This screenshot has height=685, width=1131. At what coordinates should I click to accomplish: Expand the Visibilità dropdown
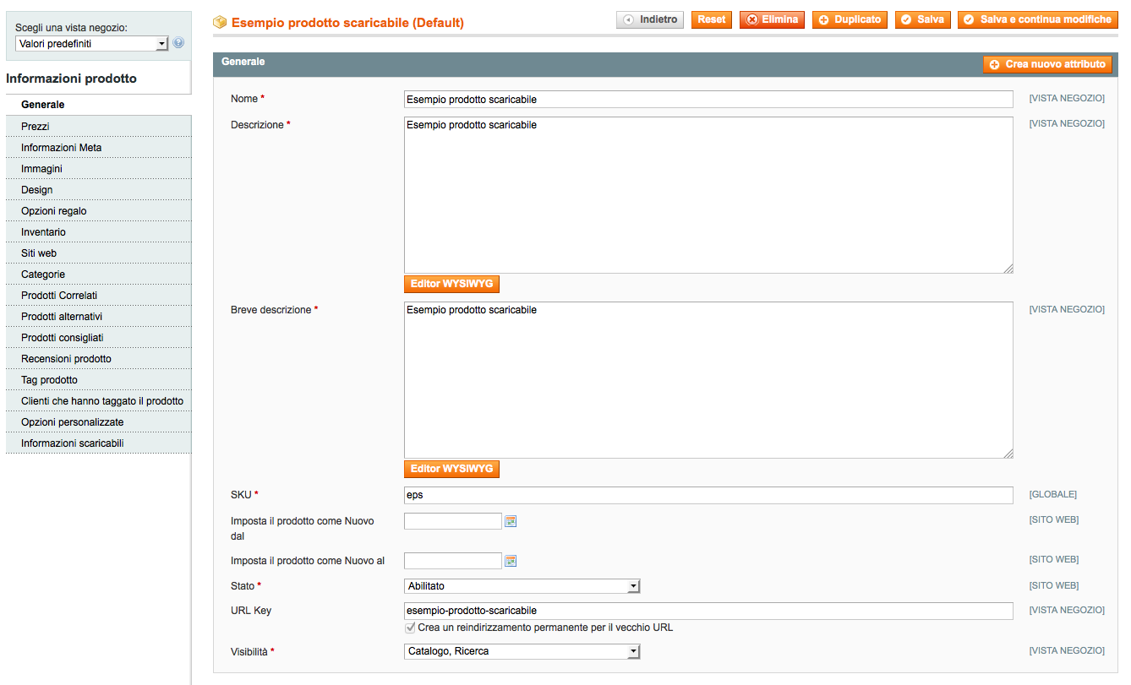point(522,651)
